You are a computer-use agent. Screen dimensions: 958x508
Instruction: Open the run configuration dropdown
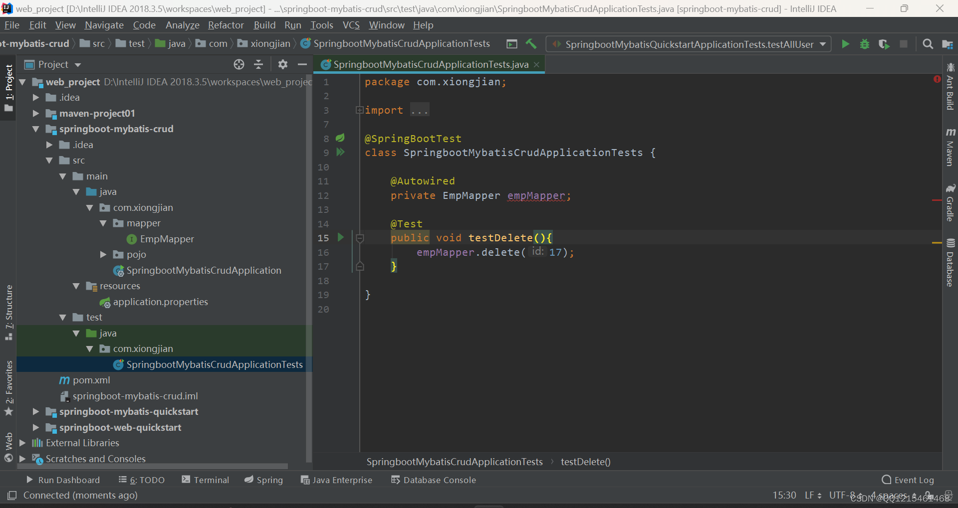pyautogui.click(x=689, y=44)
